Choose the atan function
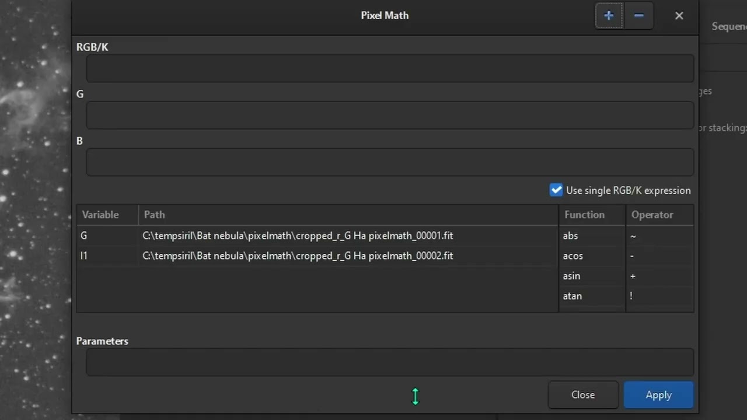Image resolution: width=747 pixels, height=420 pixels. (592, 296)
